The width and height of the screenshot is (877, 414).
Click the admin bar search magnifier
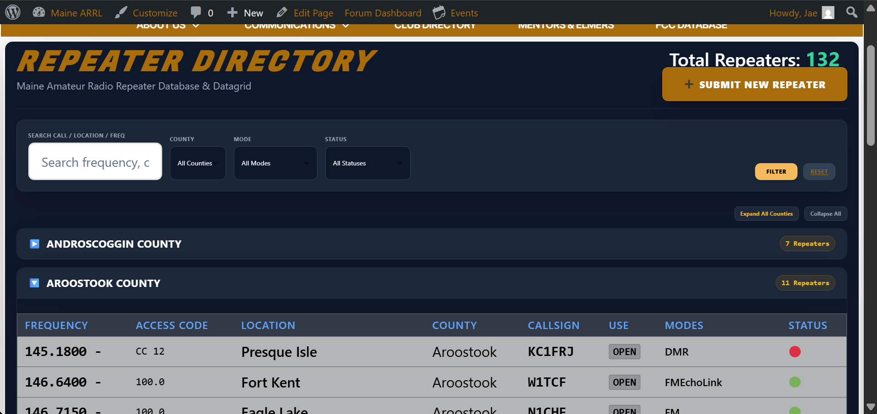[x=851, y=12]
